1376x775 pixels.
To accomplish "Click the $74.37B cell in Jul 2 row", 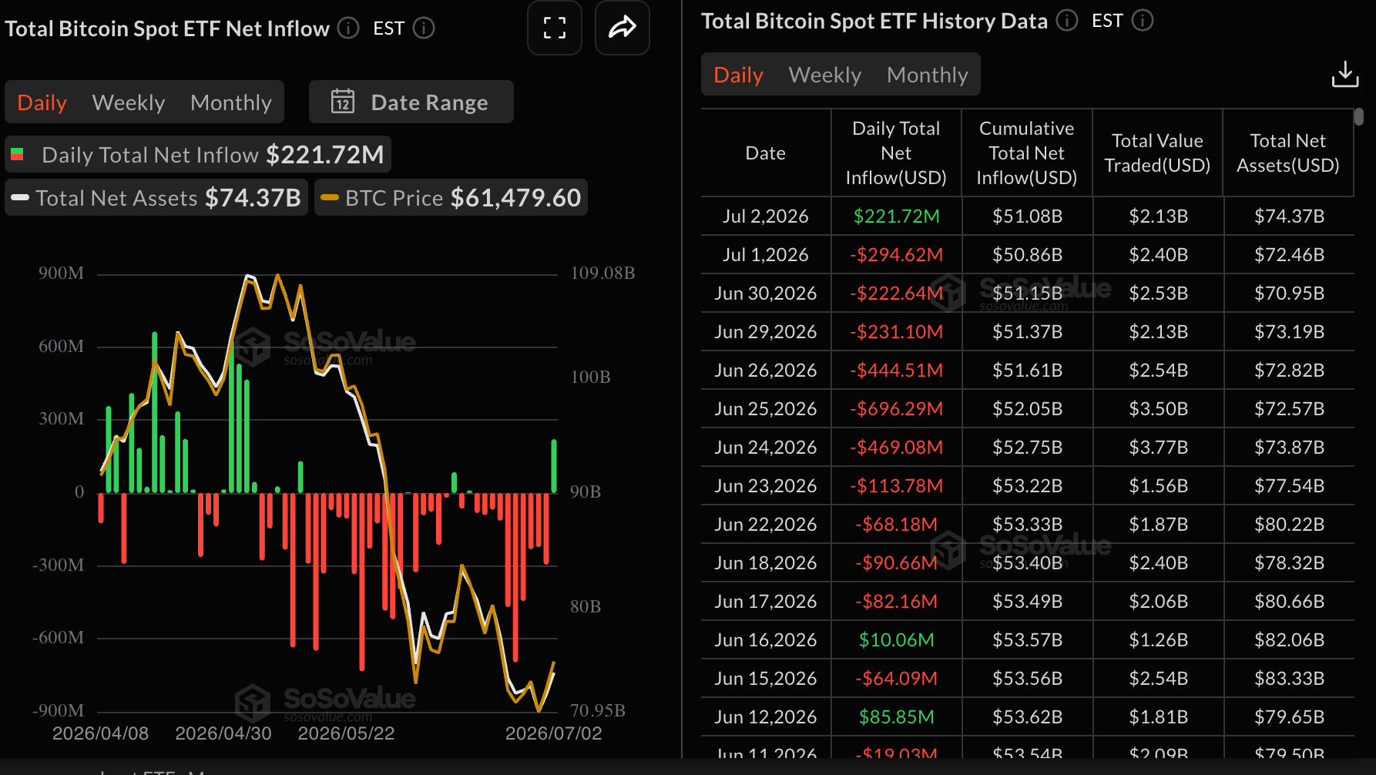I will (1289, 216).
